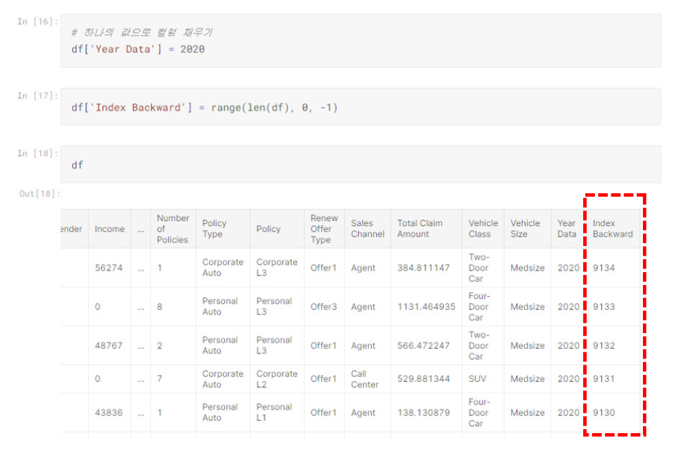Click Index Backward value 9130
The height and width of the screenshot is (453, 682).
pos(604,413)
